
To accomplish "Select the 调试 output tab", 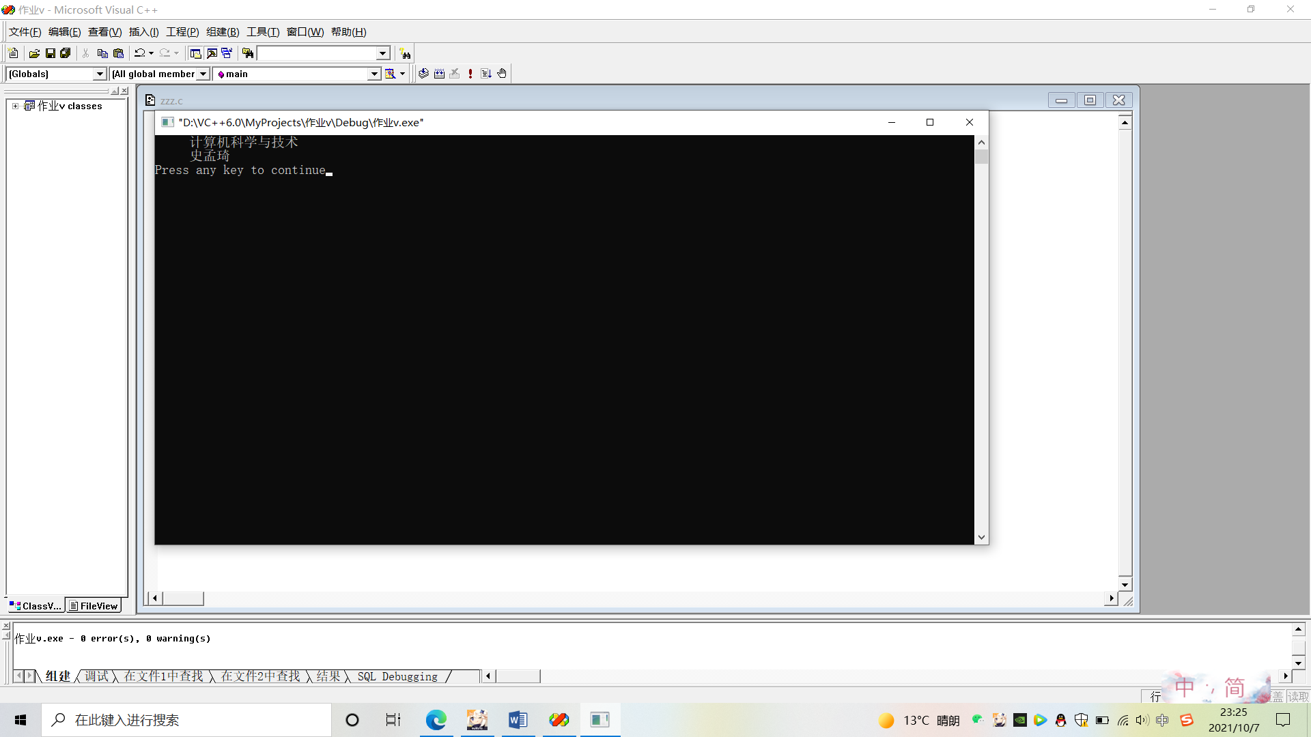I will (x=96, y=676).
